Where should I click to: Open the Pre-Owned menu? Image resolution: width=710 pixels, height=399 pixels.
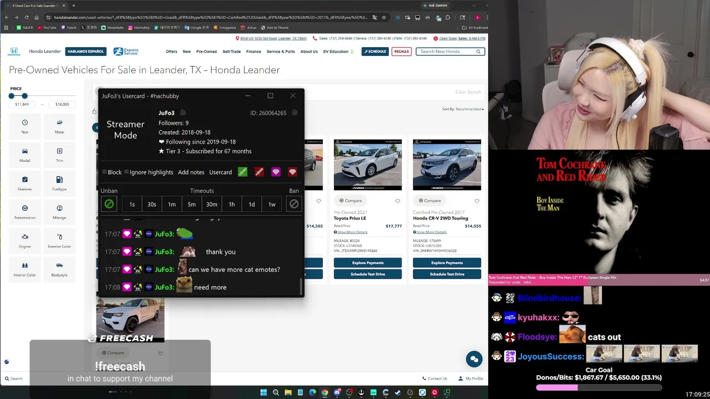point(206,52)
